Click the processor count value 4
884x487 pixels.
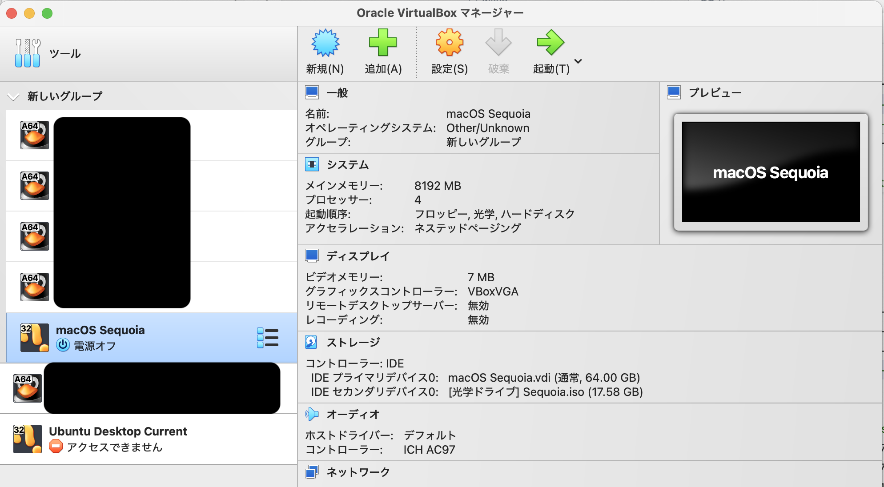click(x=418, y=200)
